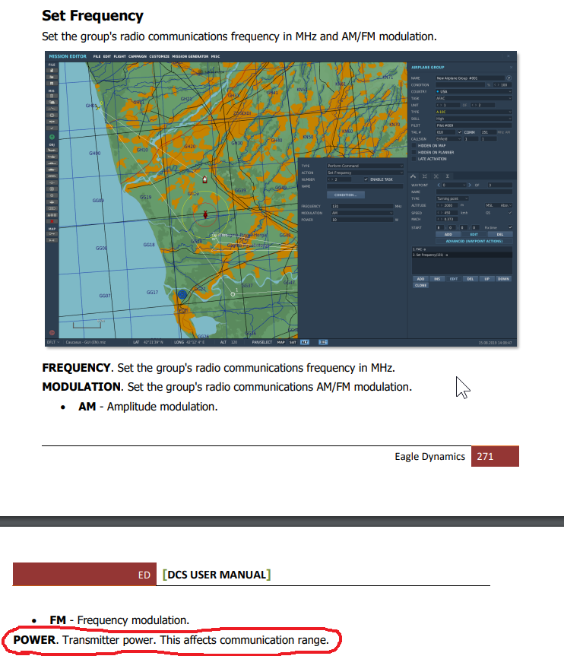Click the blue airfield marker on the map

(182, 294)
